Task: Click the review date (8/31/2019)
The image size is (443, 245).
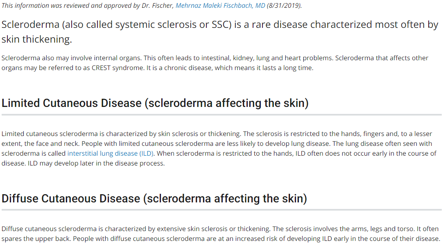Action: pyautogui.click(x=284, y=5)
